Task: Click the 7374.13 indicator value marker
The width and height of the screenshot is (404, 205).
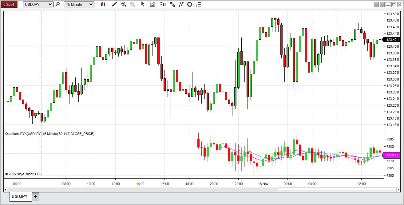Action: click(391, 155)
